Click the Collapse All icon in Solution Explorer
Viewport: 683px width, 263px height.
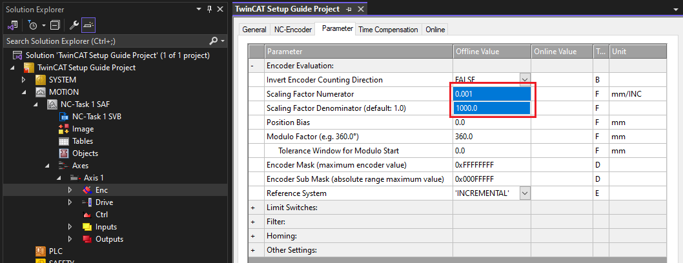coord(55,25)
